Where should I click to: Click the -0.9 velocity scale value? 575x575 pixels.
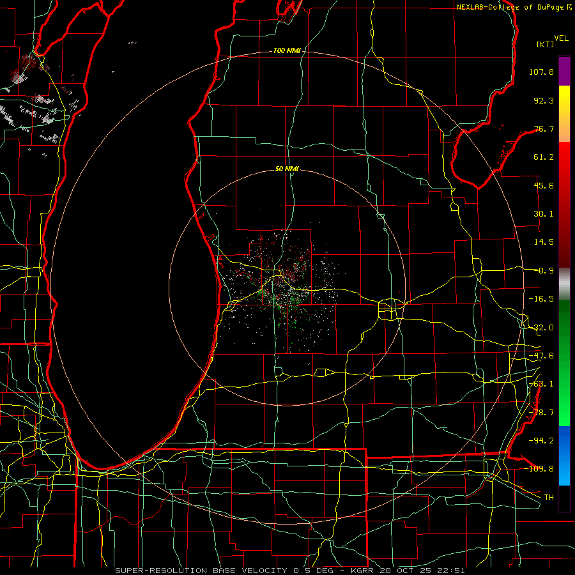(545, 271)
